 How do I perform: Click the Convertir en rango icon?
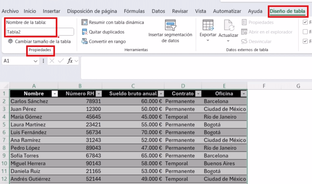(x=84, y=41)
